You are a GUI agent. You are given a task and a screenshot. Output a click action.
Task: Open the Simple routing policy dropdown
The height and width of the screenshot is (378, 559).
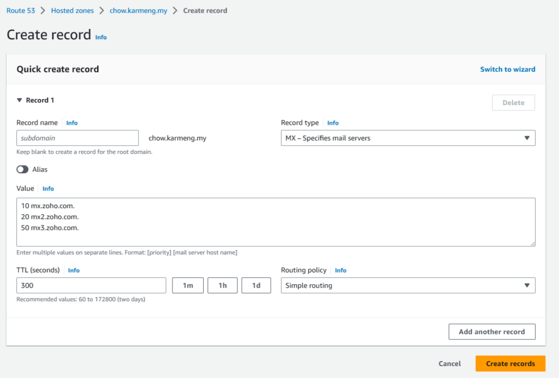(x=408, y=285)
